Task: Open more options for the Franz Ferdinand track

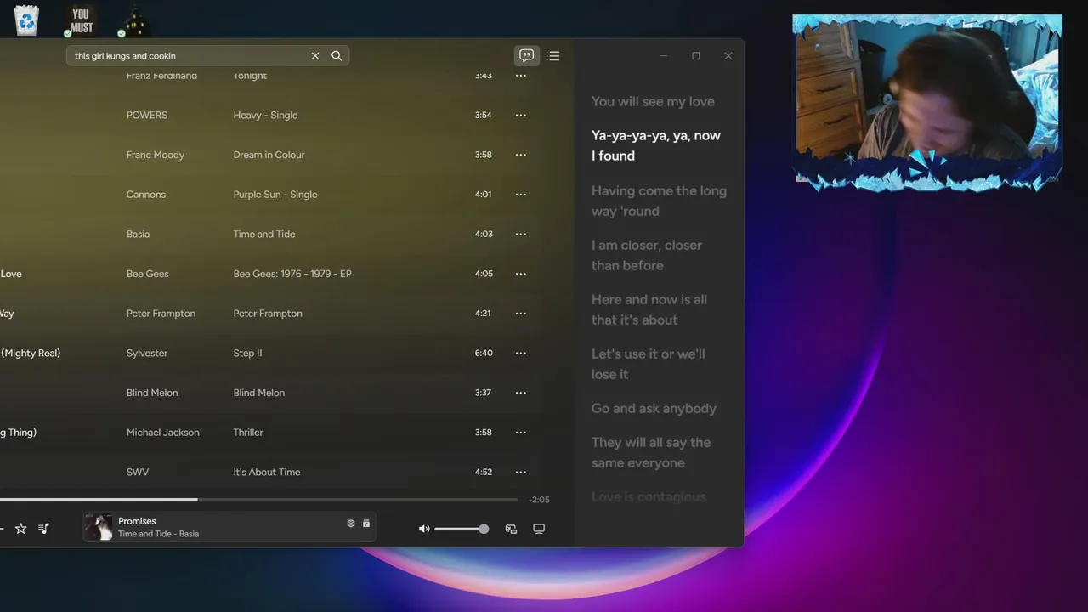Action: click(x=521, y=76)
